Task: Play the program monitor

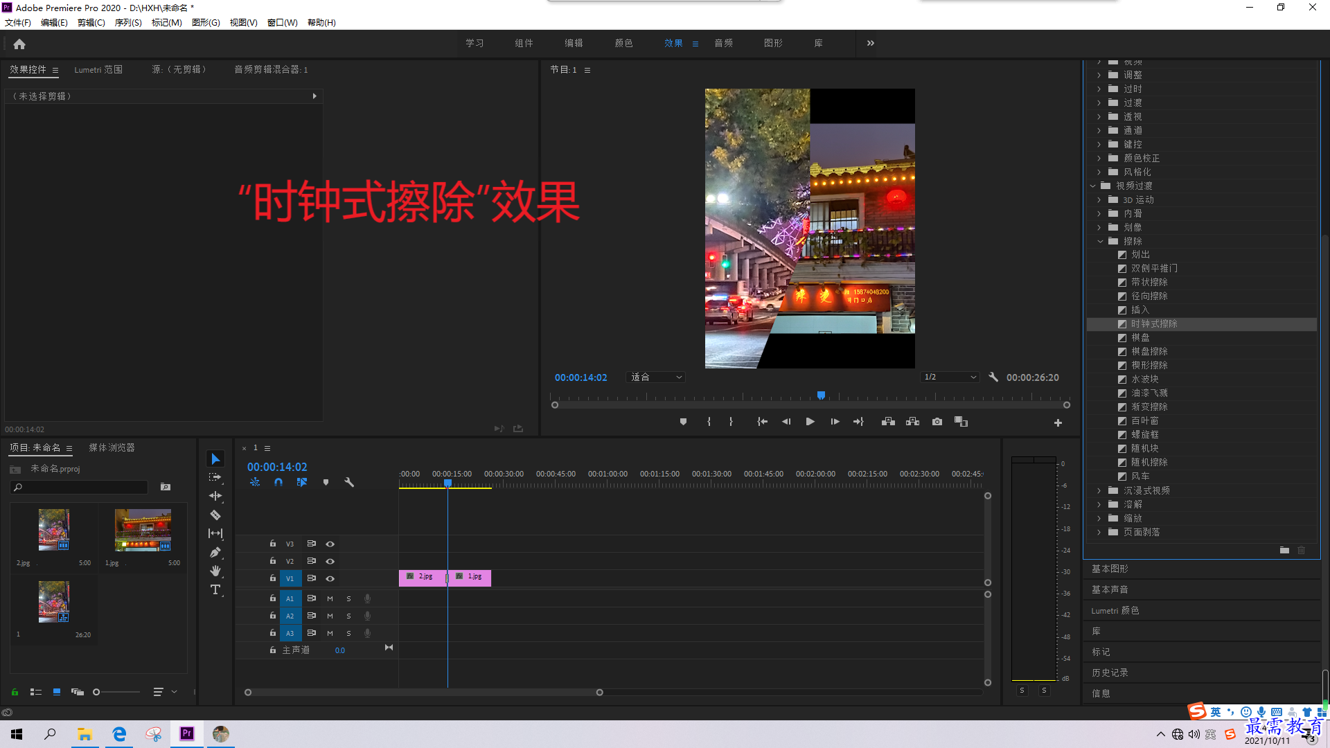Action: click(810, 422)
